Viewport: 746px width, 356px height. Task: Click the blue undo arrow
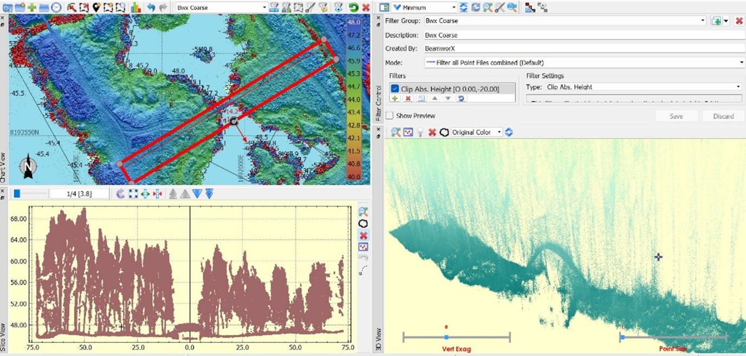(x=151, y=8)
